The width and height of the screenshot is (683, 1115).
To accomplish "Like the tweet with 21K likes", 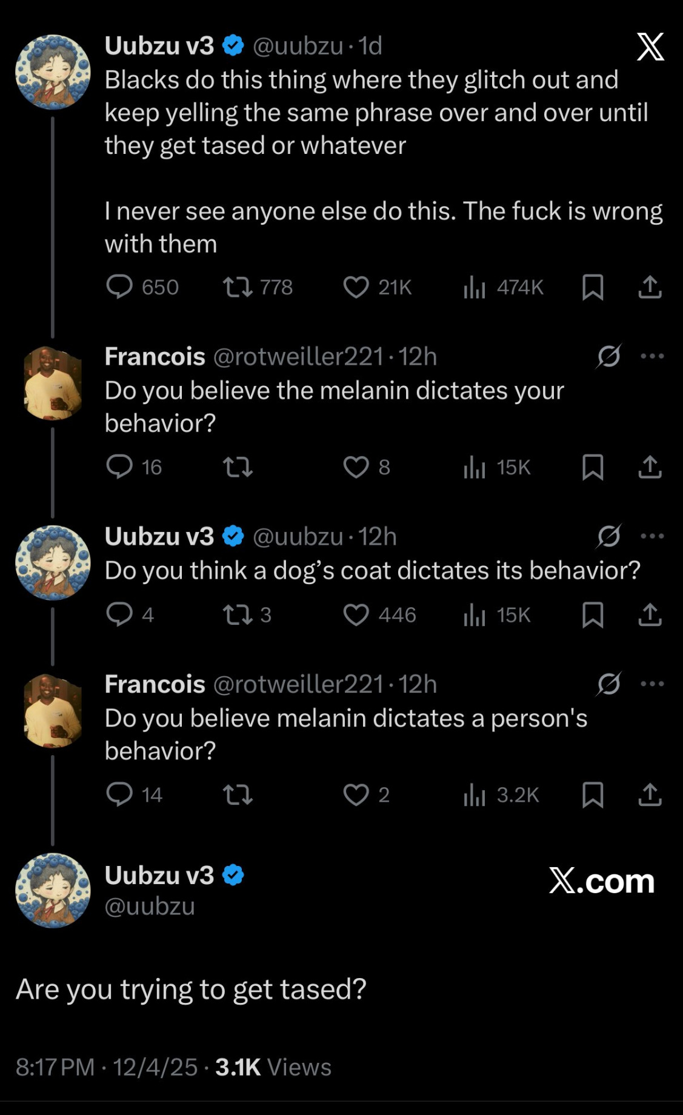I will [x=356, y=287].
